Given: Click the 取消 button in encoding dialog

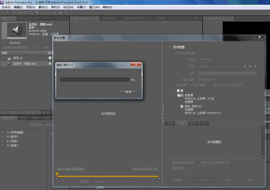Looking at the screenshot, I should [x=128, y=91].
